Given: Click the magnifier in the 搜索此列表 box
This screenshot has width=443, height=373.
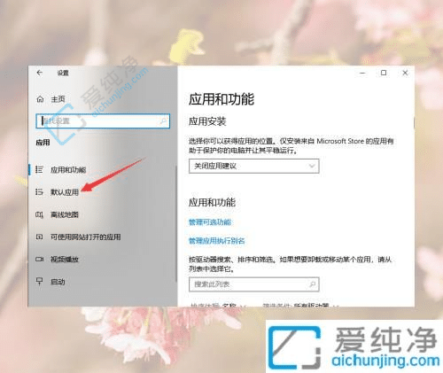Looking at the screenshot, I should pyautogui.click(x=312, y=284).
